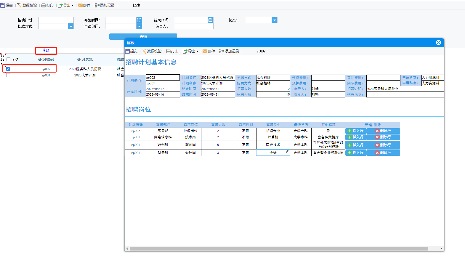Image resolution: width=465 pixels, height=260 pixels.
Task: Click 提交 icon in main page toolbar
Action: pyautogui.click(x=3, y=5)
